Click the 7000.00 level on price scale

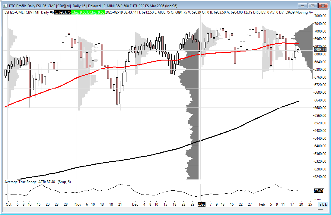click(320, 31)
